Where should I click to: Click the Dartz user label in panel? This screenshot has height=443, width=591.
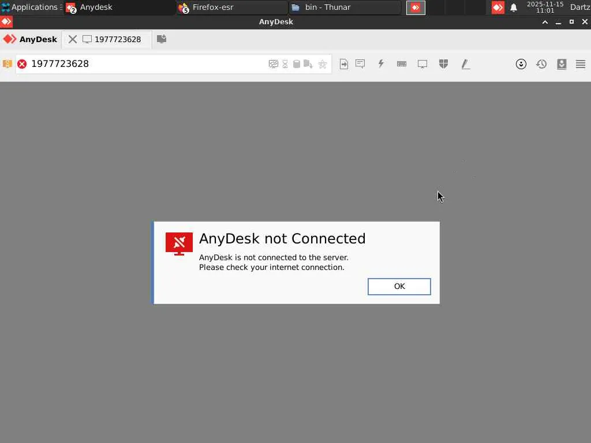click(x=580, y=7)
